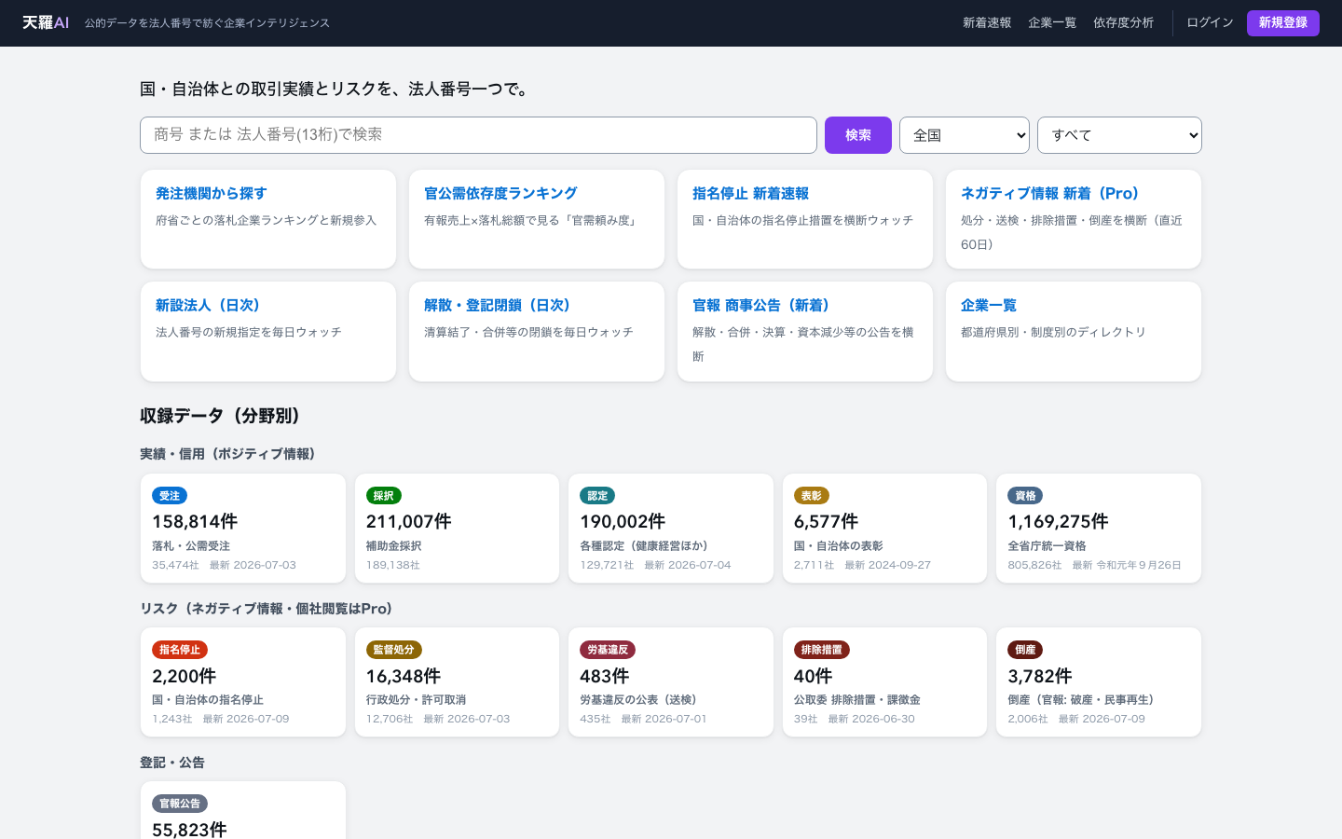Click 最新 2026-07-09 under 倒産
Viewport: 1342px width, 839px height.
(x=1102, y=719)
